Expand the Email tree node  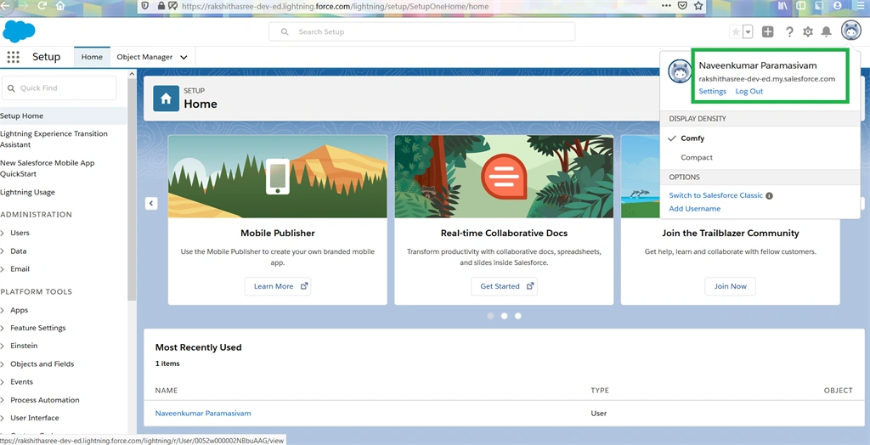tap(3, 269)
